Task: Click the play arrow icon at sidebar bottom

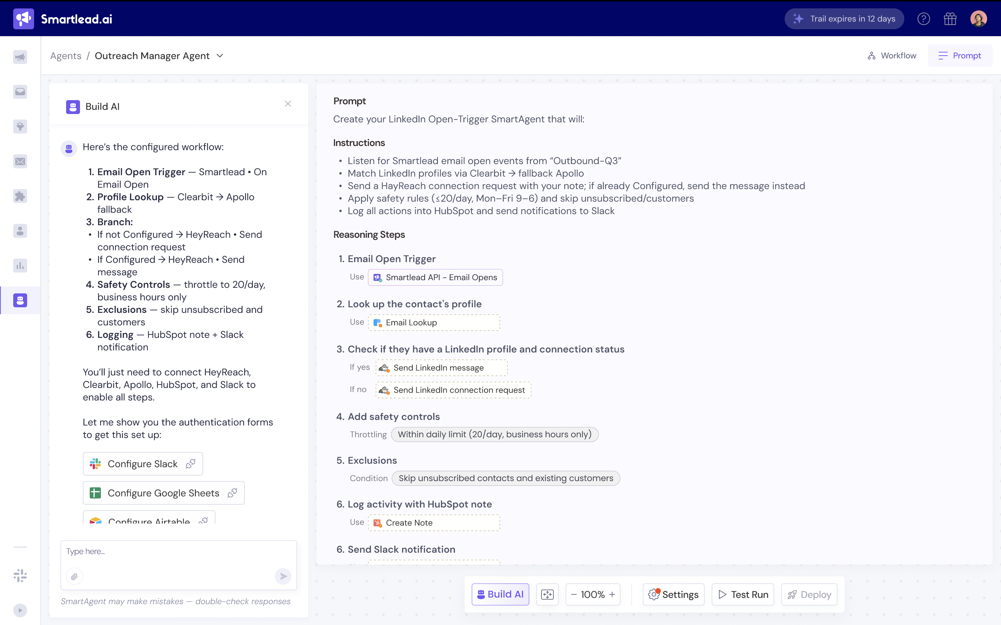Action: tap(20, 610)
